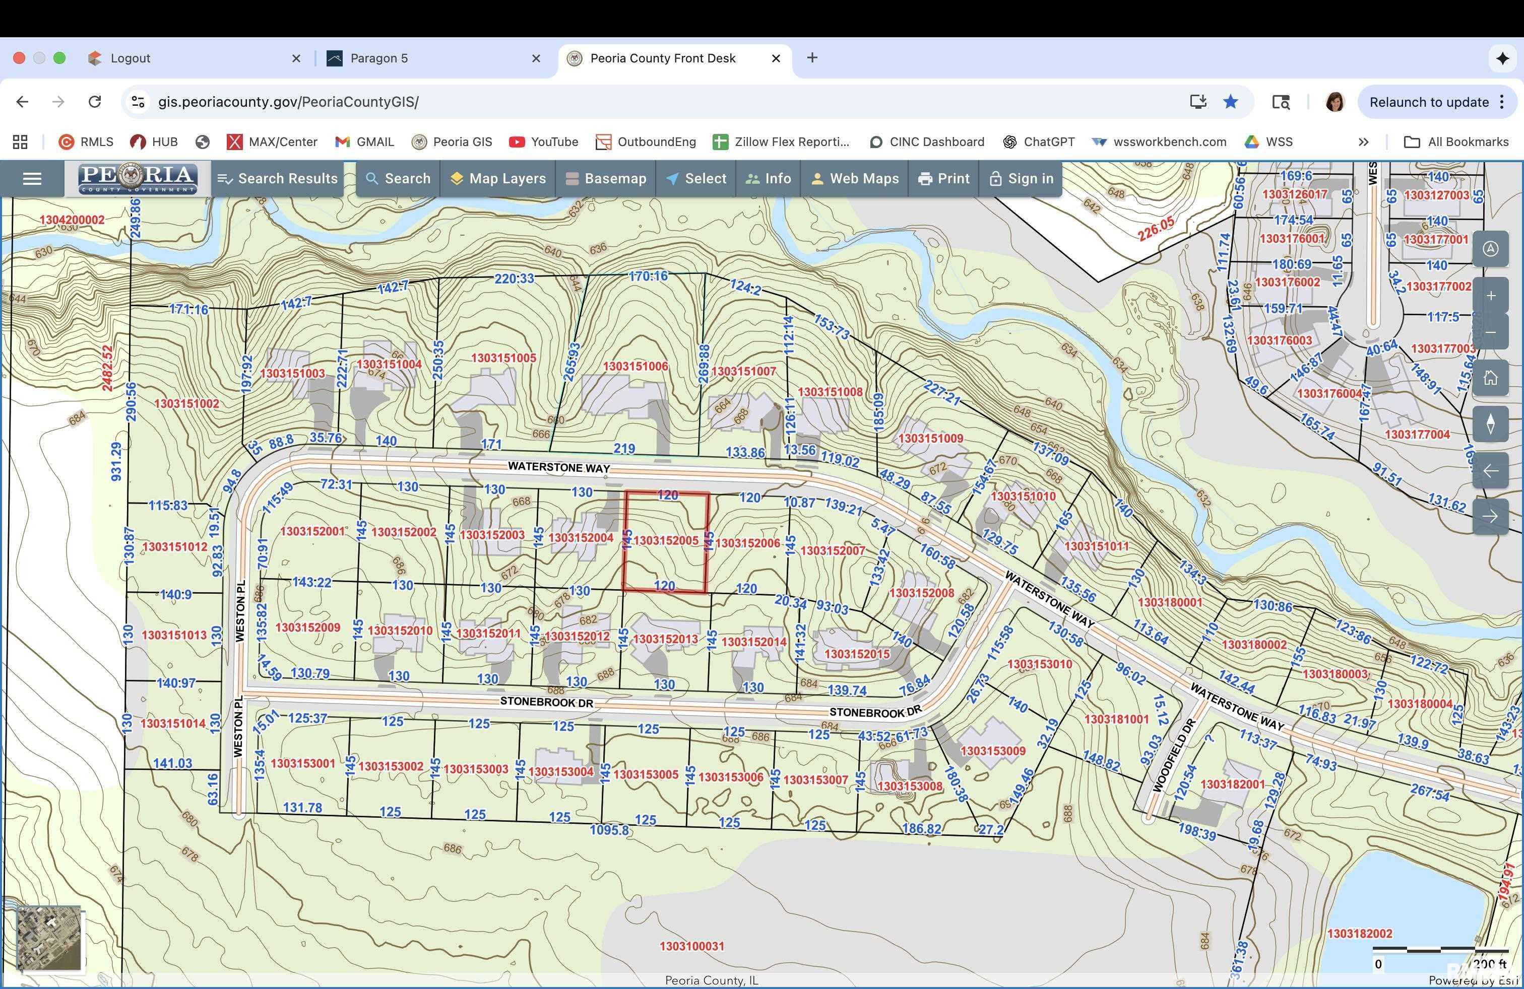Bookmark this page with star icon
This screenshot has height=989, width=1524.
pyautogui.click(x=1230, y=102)
